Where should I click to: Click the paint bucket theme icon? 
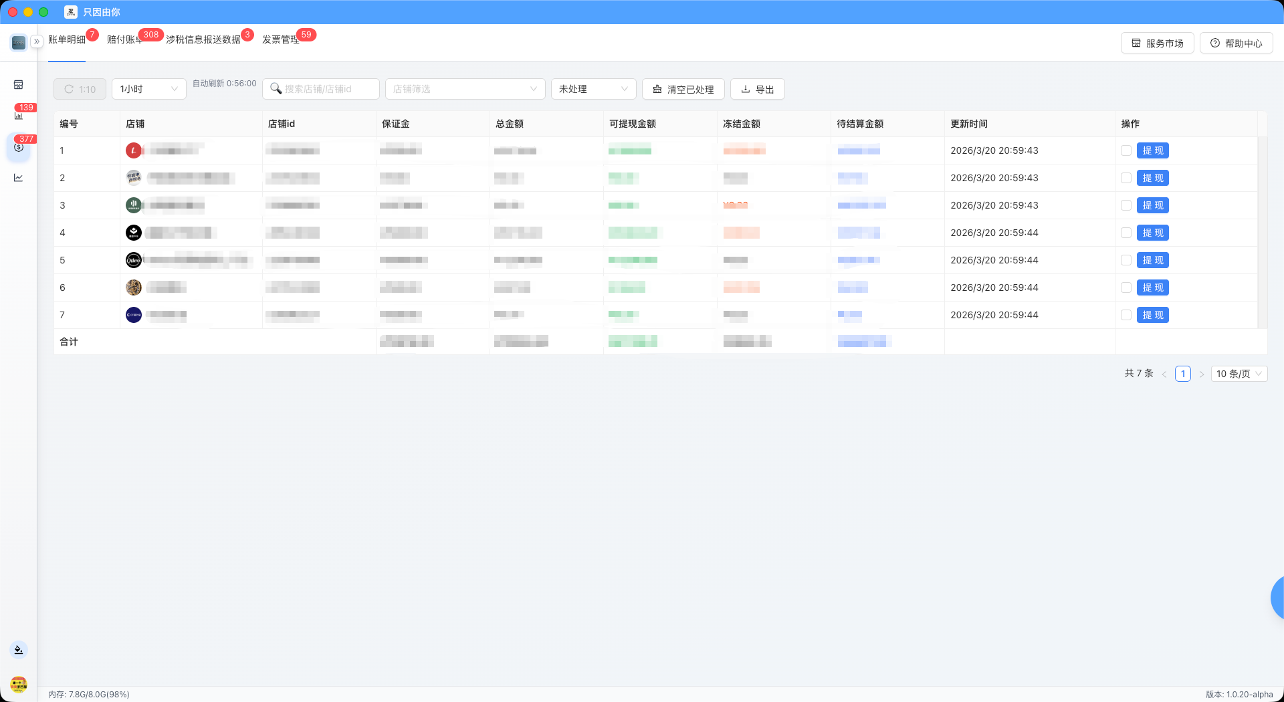click(x=19, y=650)
